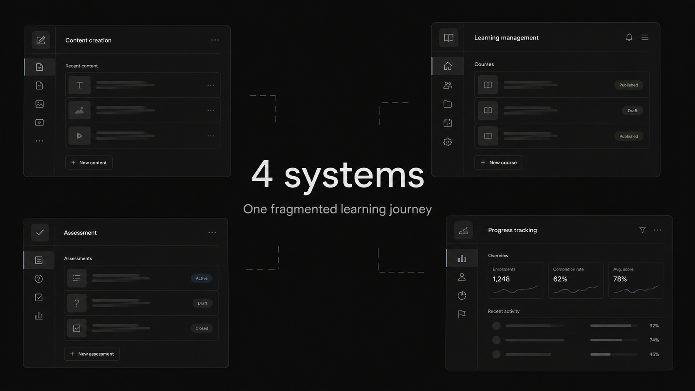Open the bar chart icon in Assessment sidebar
The image size is (695, 391).
[39, 316]
